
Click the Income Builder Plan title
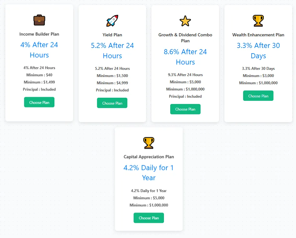coord(39,34)
